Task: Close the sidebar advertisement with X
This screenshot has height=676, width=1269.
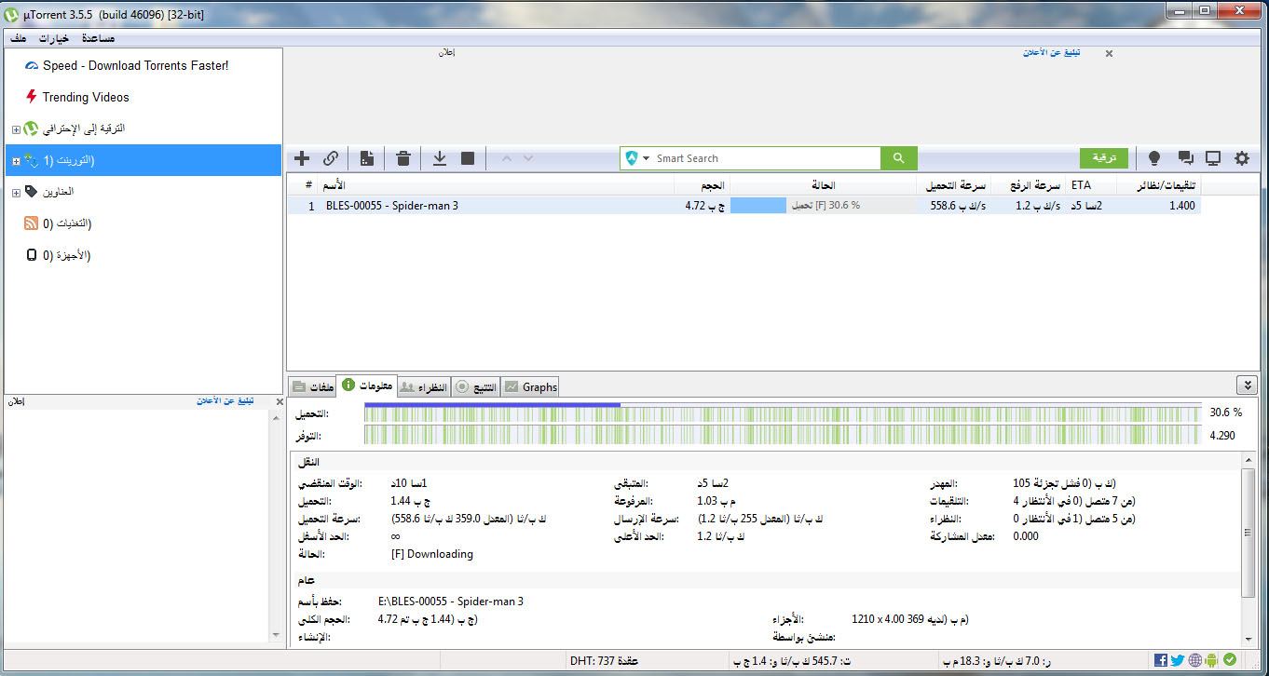Action: click(x=279, y=401)
